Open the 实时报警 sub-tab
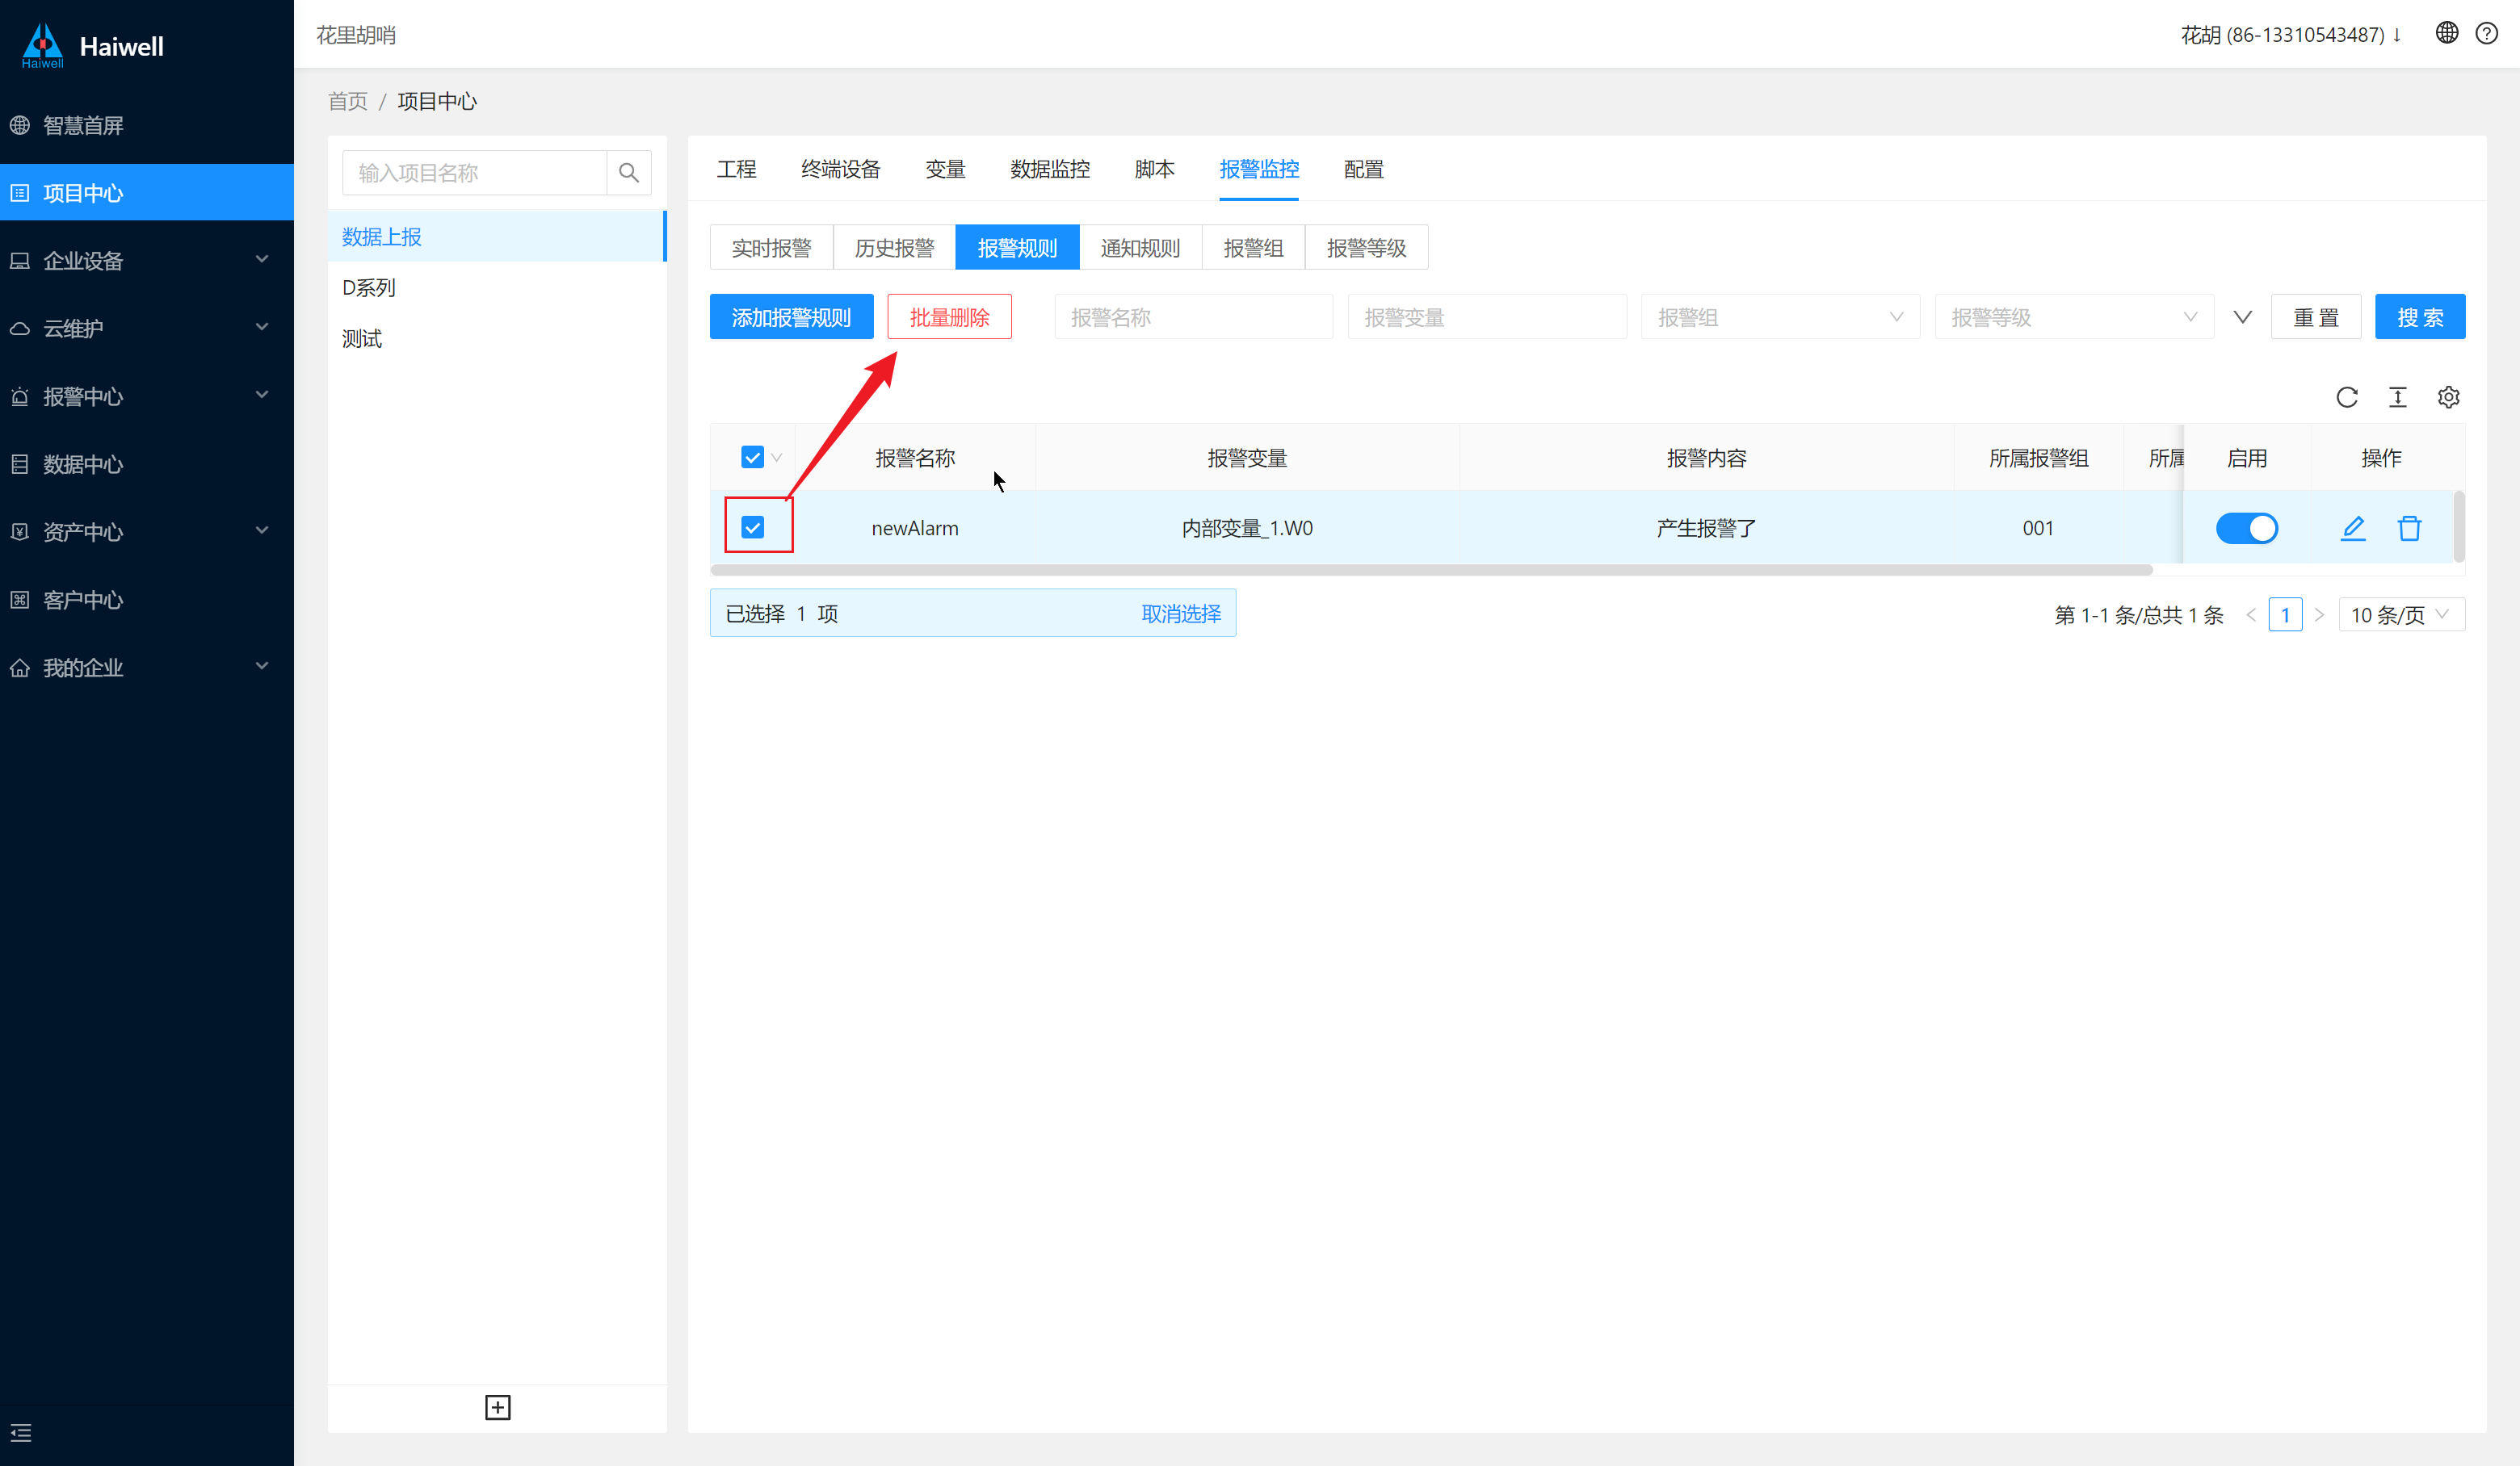 pyautogui.click(x=771, y=248)
